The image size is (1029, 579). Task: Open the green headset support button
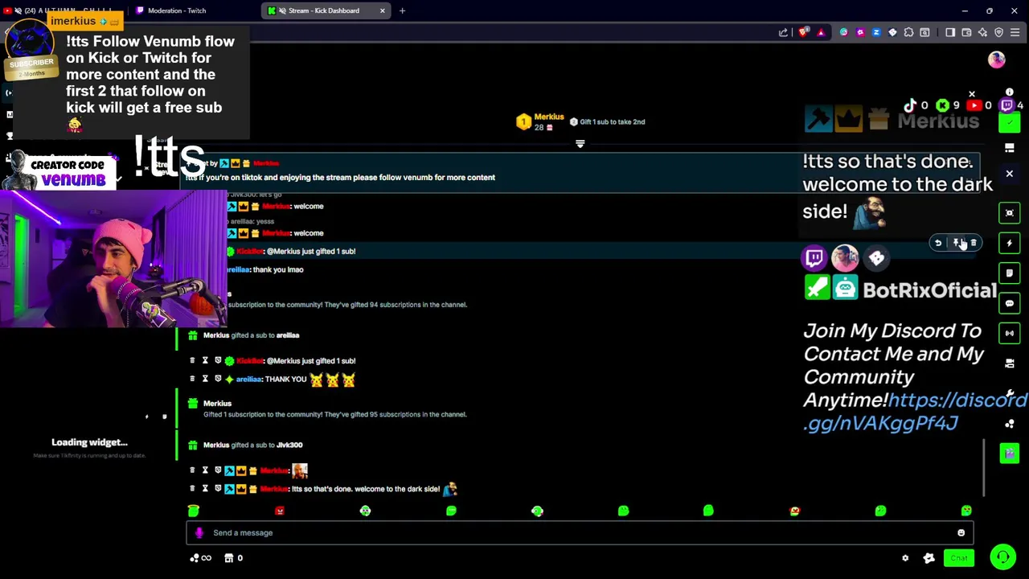pyautogui.click(x=1002, y=556)
